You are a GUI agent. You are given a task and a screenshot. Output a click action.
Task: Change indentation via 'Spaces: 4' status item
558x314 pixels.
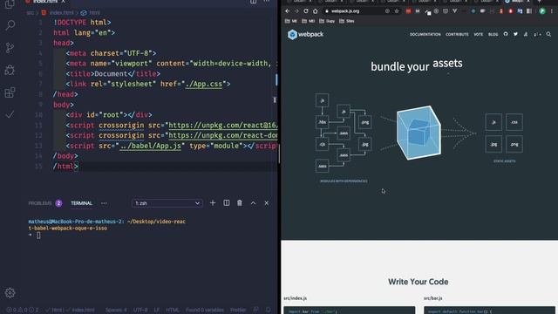pos(116,310)
